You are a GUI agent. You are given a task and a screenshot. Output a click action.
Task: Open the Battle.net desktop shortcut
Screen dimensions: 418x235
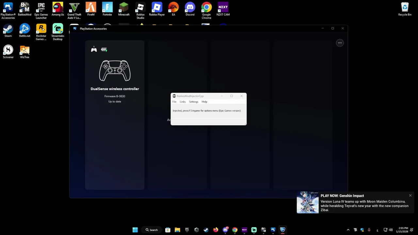[24, 30]
